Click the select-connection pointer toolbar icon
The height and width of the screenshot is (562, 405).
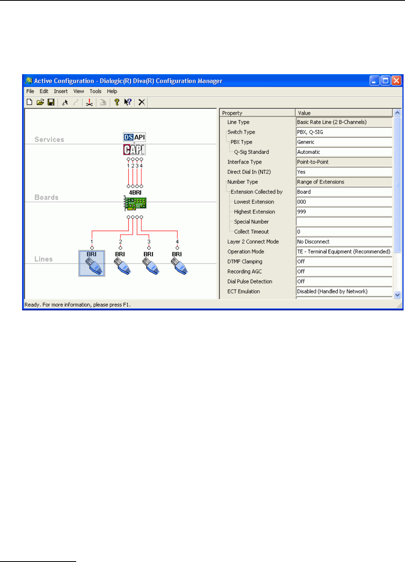point(65,102)
